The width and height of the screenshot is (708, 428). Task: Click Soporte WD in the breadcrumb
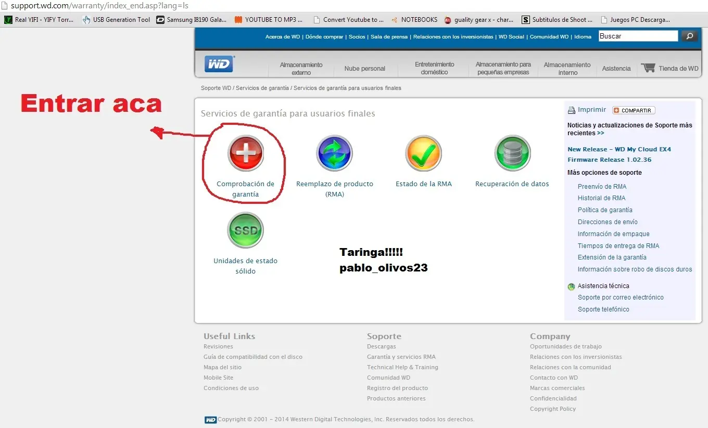click(216, 88)
